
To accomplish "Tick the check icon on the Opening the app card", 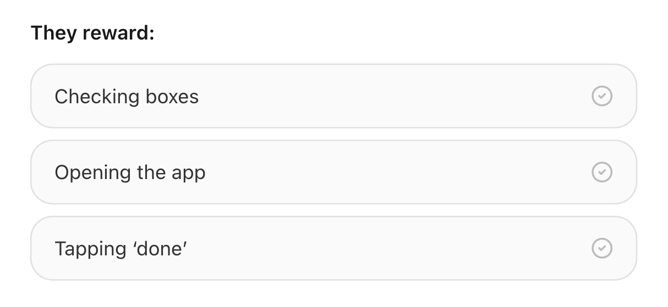I will coord(601,172).
